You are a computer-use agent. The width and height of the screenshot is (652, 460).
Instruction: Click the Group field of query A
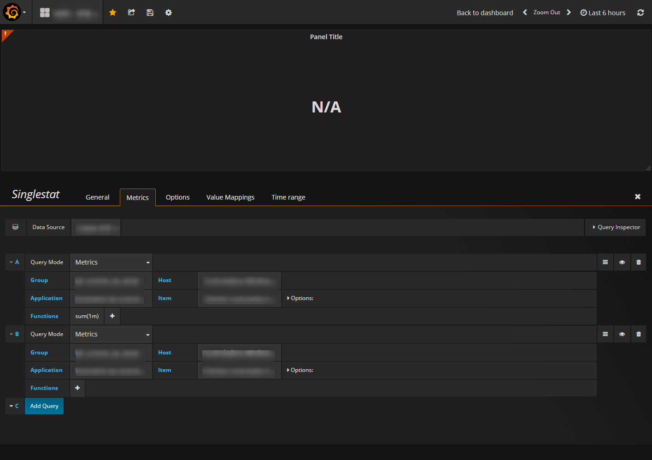tap(111, 280)
